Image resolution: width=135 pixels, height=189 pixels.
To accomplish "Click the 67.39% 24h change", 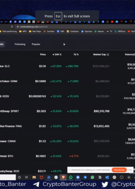I will [56, 66].
